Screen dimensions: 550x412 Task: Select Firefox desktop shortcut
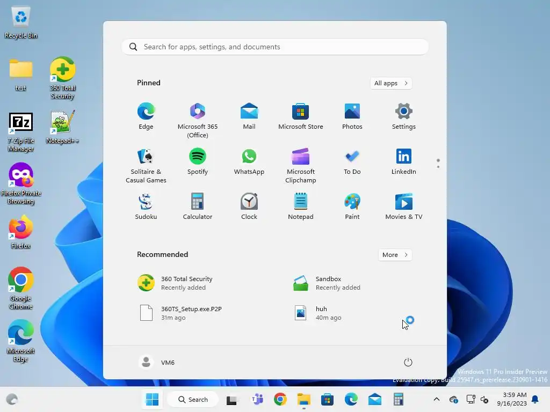(x=21, y=232)
